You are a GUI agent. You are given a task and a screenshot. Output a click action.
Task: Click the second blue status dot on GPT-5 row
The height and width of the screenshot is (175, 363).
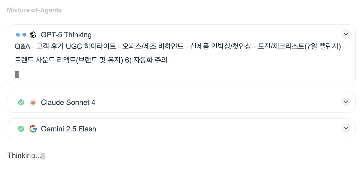tap(24, 34)
